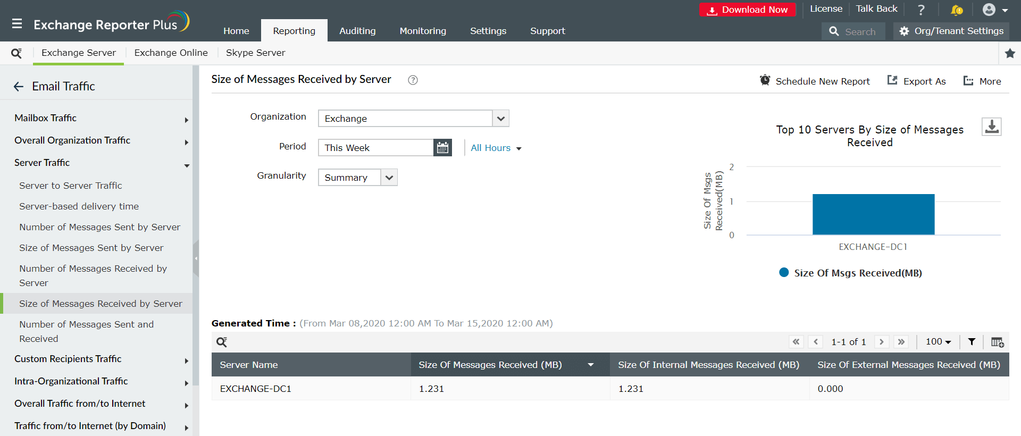Image resolution: width=1021 pixels, height=436 pixels.
Task: Toggle Size Of Msgs Received(MB) legend swatch
Action: click(784, 273)
